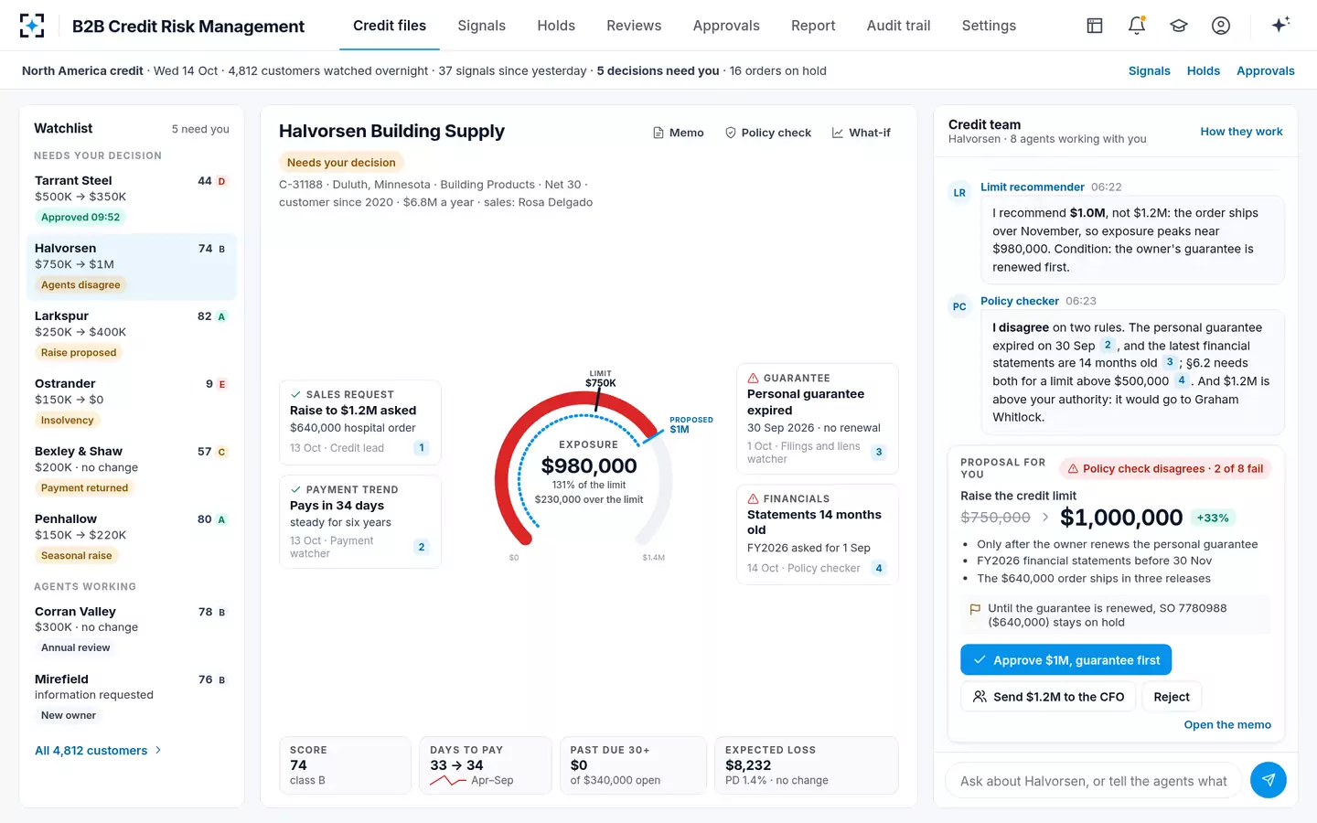Open the user profile icon

(x=1221, y=26)
